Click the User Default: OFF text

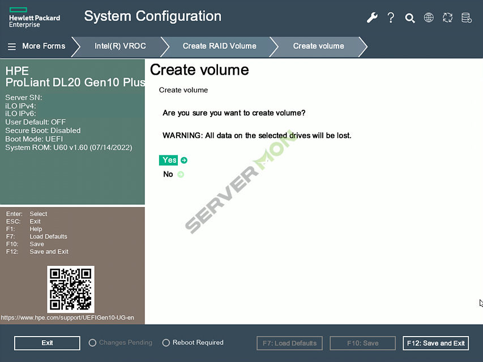click(x=36, y=122)
